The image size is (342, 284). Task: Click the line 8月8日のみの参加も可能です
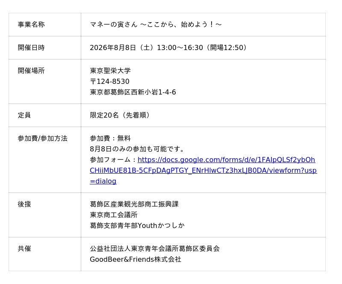click(x=137, y=149)
